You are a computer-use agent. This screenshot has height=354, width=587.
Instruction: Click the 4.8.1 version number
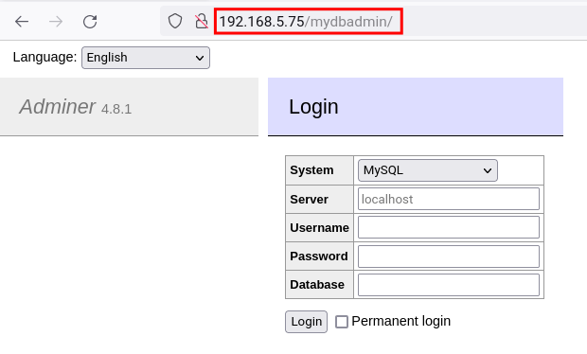(x=116, y=109)
